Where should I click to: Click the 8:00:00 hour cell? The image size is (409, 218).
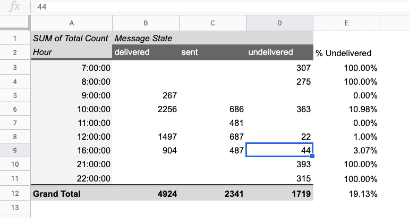pyautogui.click(x=72, y=81)
